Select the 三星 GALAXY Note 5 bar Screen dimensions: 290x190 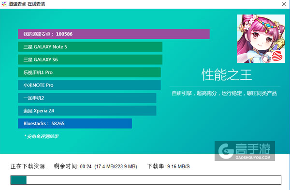(90, 46)
